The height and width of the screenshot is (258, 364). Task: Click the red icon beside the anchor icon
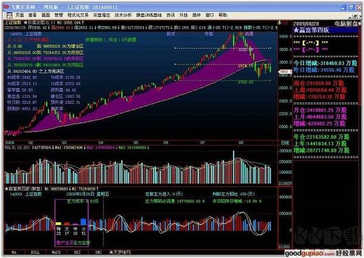tap(285, 23)
